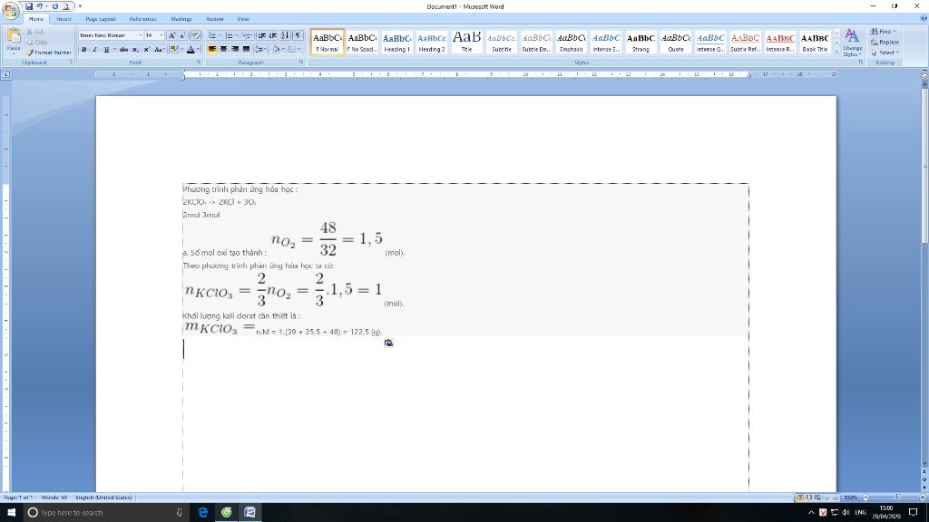
Task: Toggle Italic formatting
Action: (x=94, y=50)
